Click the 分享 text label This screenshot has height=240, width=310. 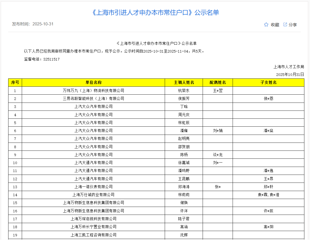[x=293, y=25]
